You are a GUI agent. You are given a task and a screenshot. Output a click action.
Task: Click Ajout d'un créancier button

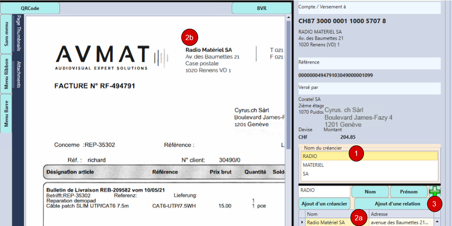(325, 203)
